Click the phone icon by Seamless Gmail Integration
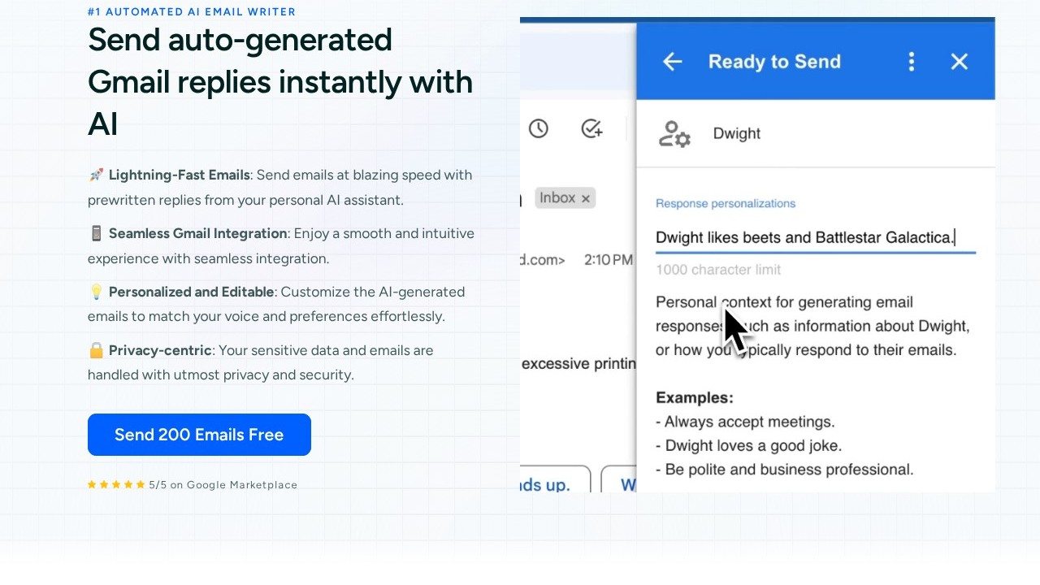This screenshot has height=585, width=1040. point(96,233)
